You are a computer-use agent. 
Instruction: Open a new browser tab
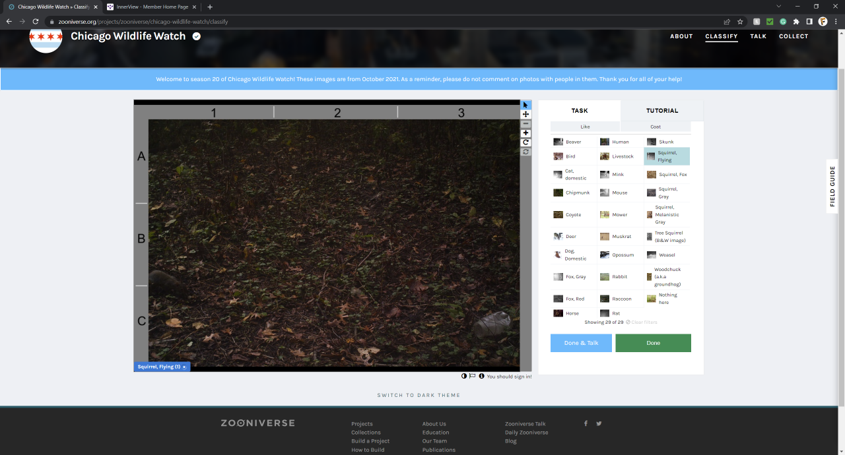point(210,7)
